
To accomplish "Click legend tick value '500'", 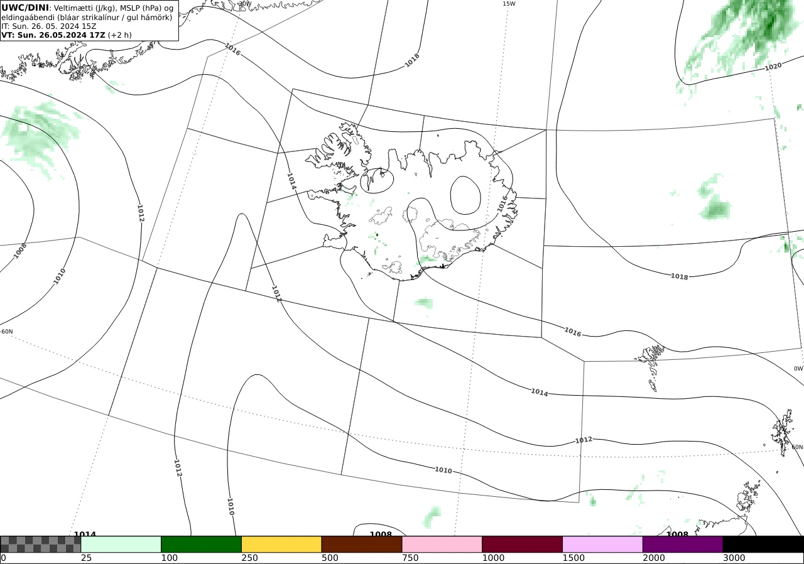I will point(330,558).
